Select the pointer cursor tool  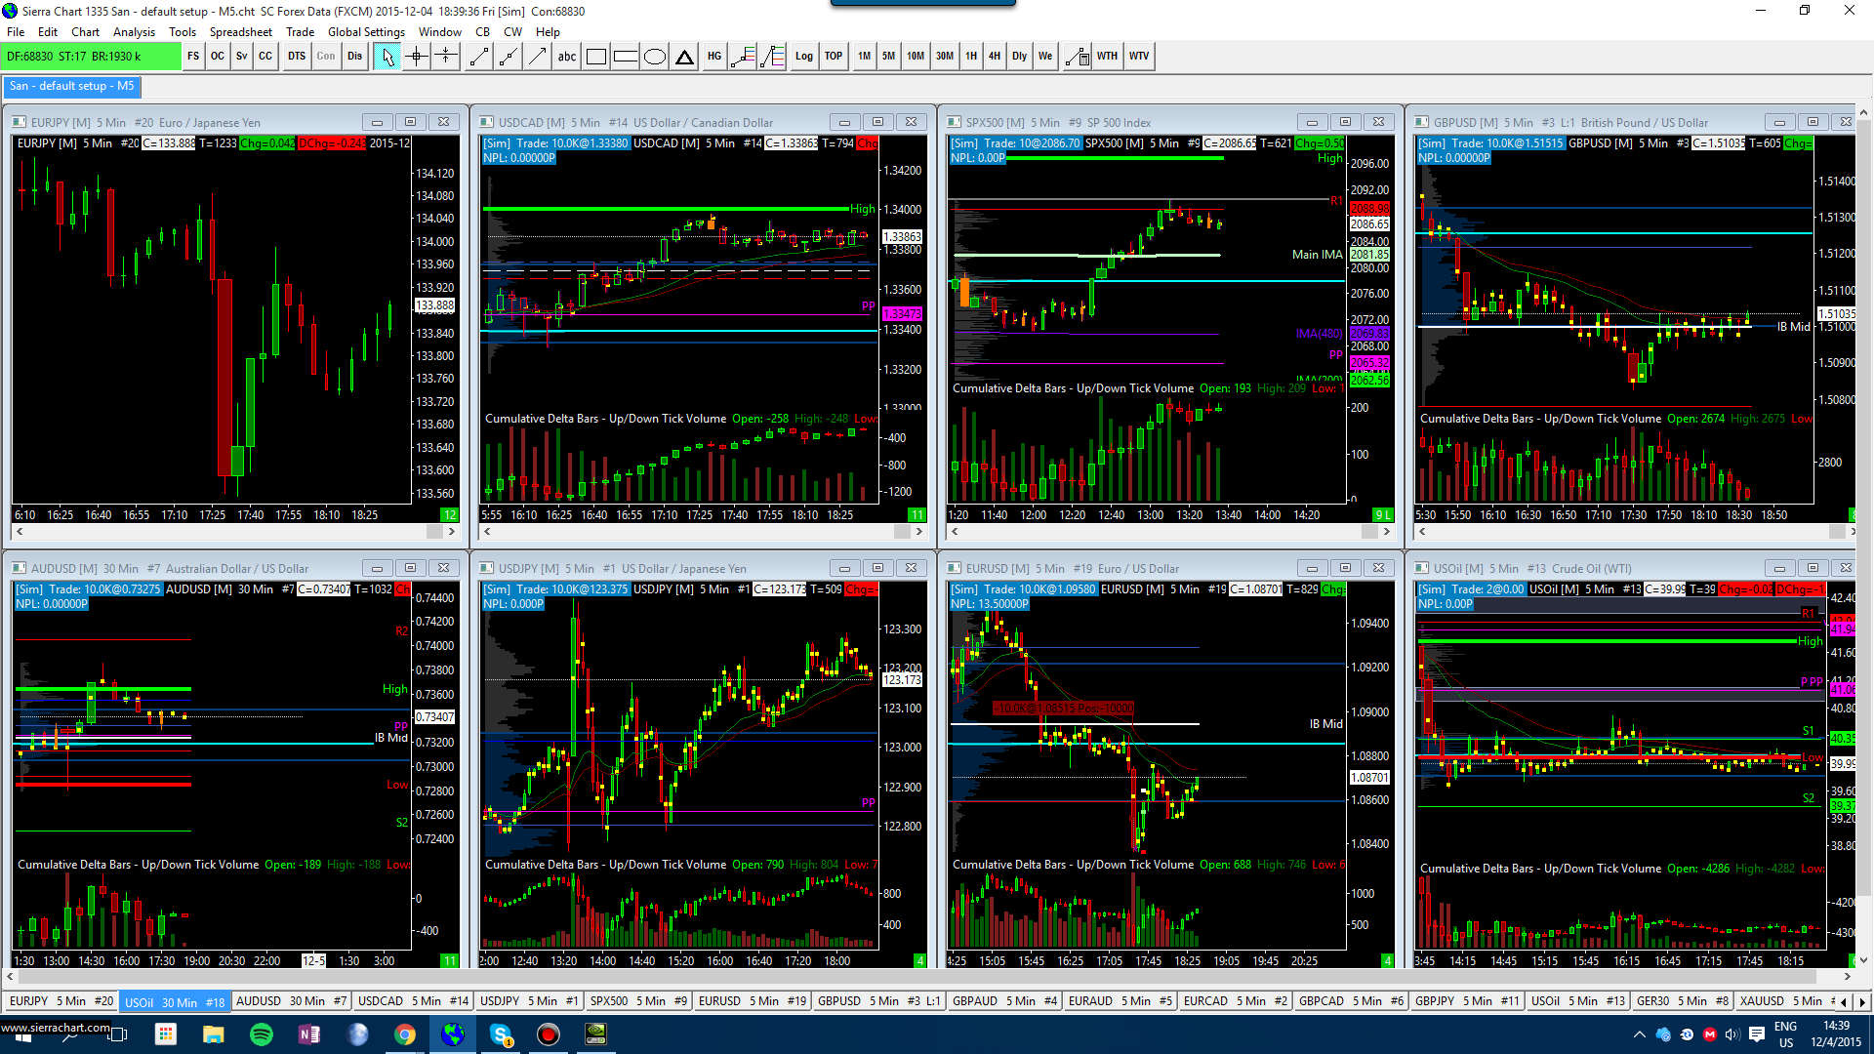click(387, 57)
